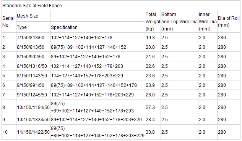
Task: Select the 'Dia of Roll (mm)' header
Action: [x=229, y=21]
